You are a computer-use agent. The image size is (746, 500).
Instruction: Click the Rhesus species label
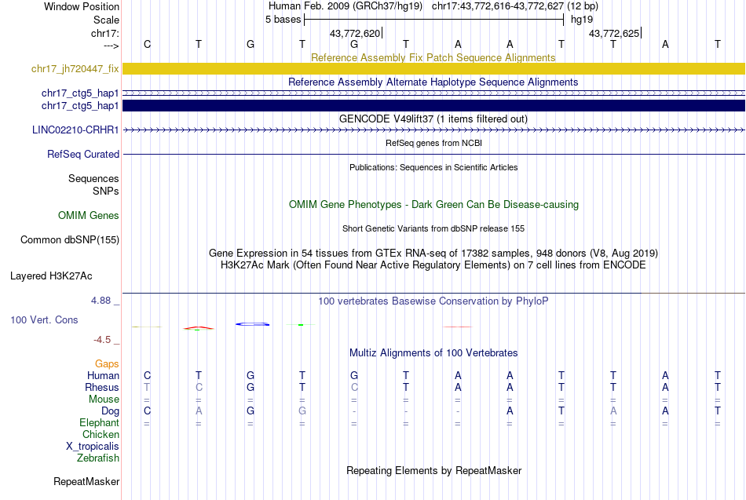102,388
